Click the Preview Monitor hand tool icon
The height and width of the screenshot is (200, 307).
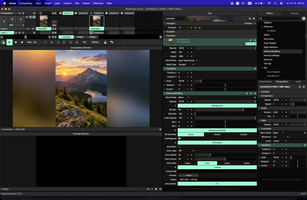pos(156,189)
